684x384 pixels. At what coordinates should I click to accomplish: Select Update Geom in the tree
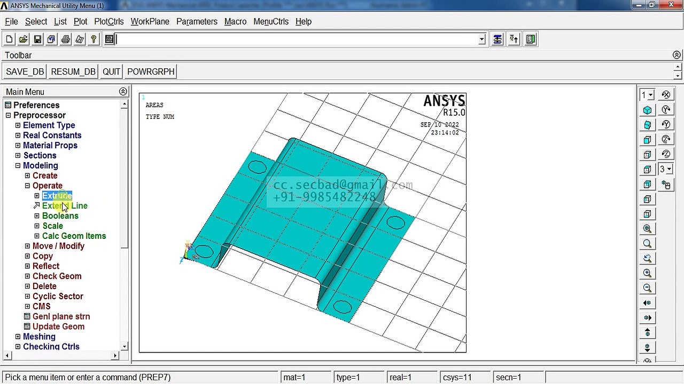point(58,327)
